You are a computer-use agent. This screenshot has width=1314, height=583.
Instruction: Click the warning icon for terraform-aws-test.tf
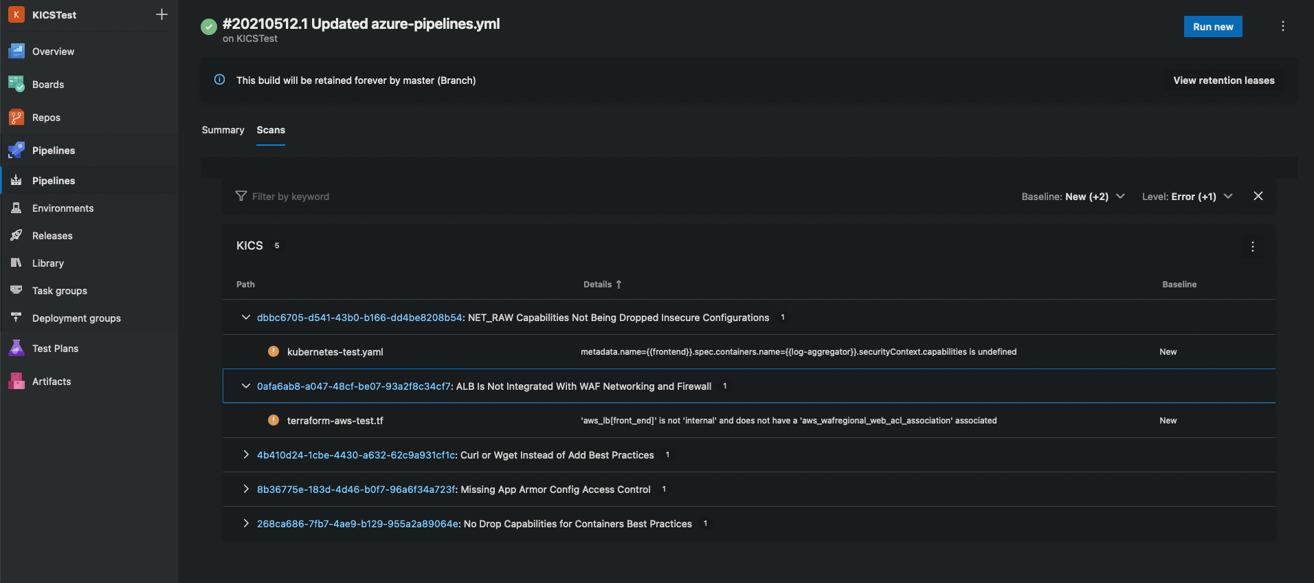coord(274,420)
